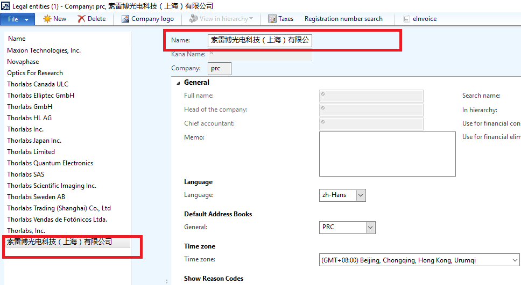
Task: Select Thorlabs Limited
Action: click(x=31, y=152)
